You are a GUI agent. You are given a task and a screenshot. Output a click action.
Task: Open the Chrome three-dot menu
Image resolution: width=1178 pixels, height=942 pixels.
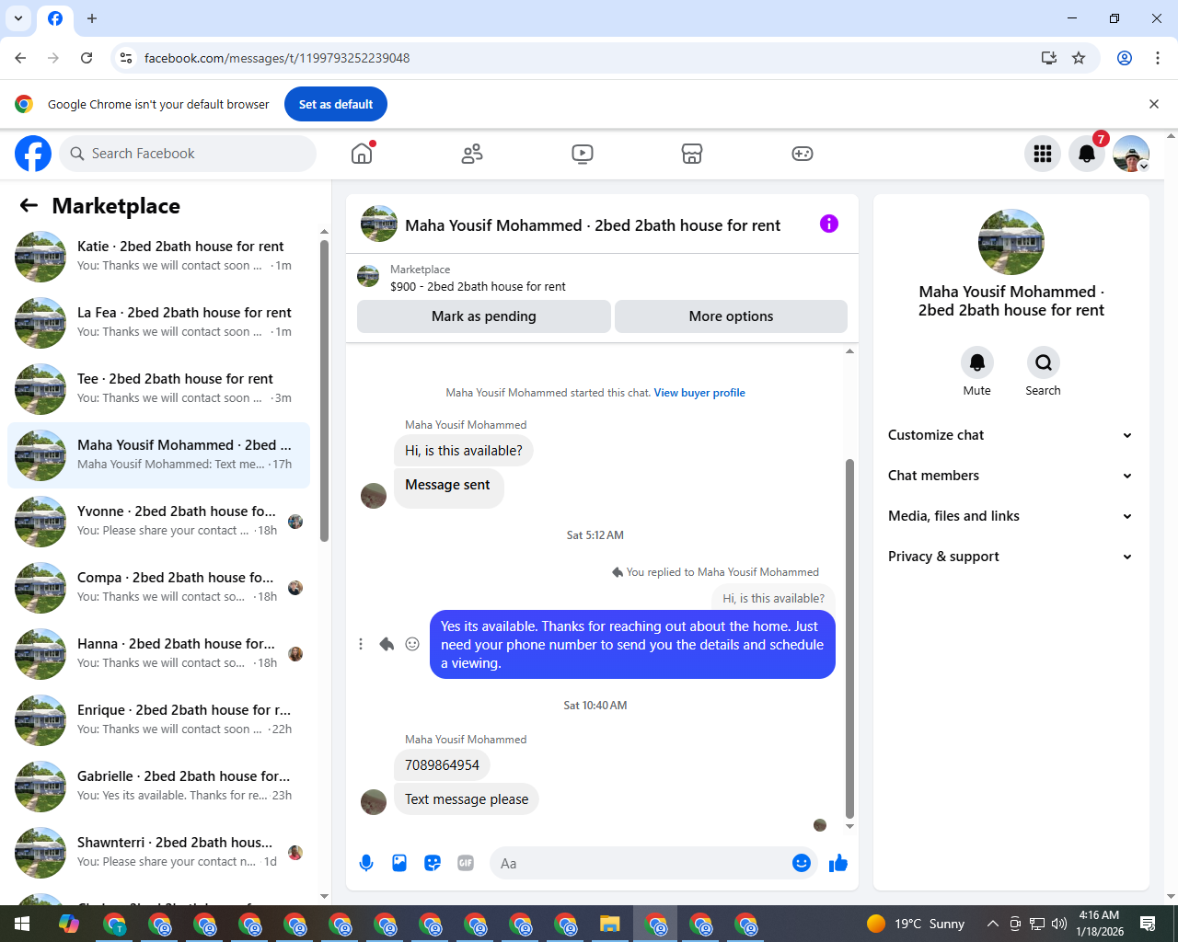1158,58
